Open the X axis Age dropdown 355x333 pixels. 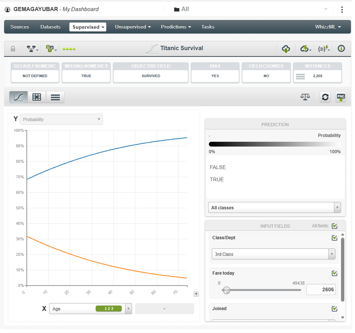[90, 309]
